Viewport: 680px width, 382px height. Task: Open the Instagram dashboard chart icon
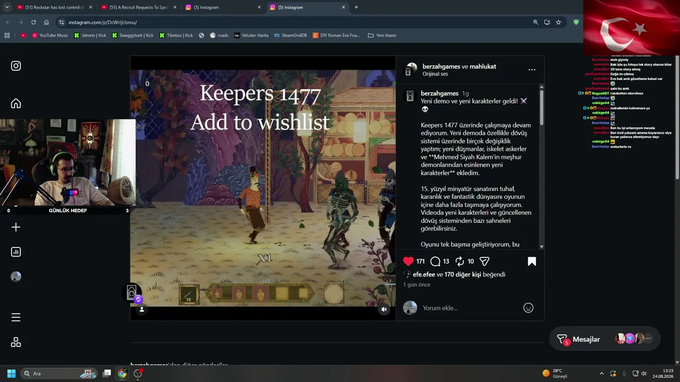click(16, 252)
